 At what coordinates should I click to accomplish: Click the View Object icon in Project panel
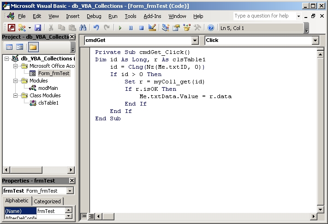point(20,47)
